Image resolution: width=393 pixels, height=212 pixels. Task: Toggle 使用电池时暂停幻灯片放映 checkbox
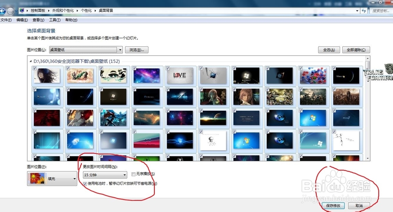click(x=85, y=184)
